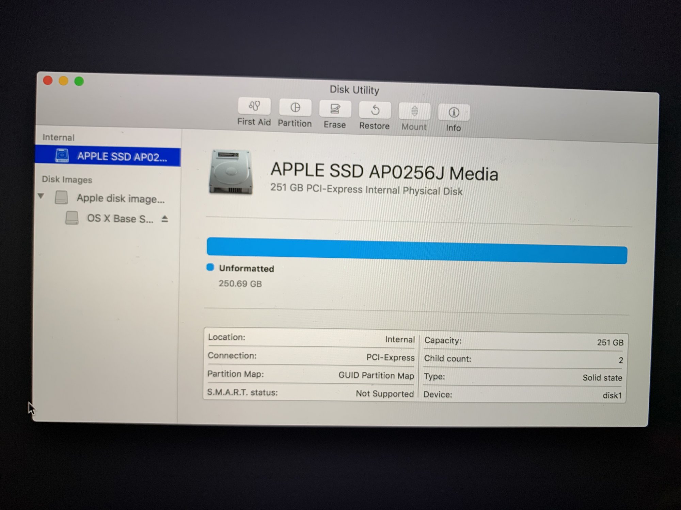The width and height of the screenshot is (681, 510).
Task: Collapse the Apple disk image disclosure triangle
Action: coord(41,196)
